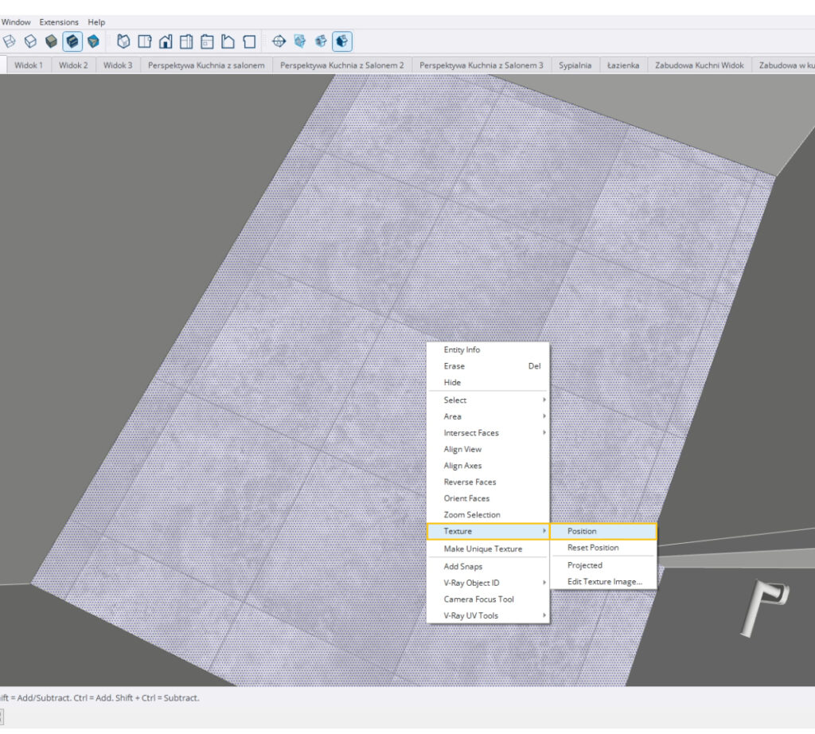Select Hidden Line face style icon
The width and height of the screenshot is (815, 734).
[30, 41]
